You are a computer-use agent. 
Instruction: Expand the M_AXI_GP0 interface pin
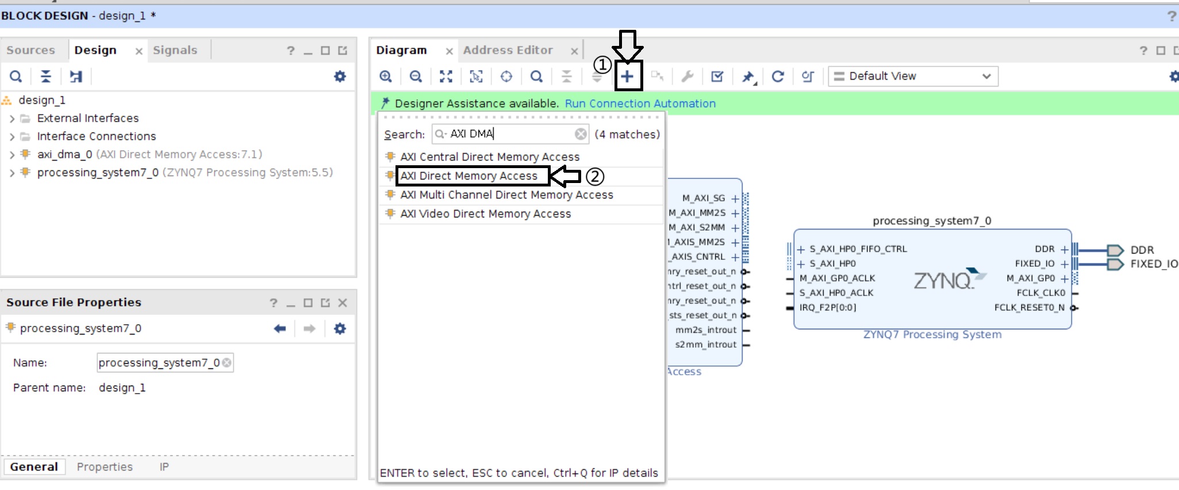(x=1065, y=279)
